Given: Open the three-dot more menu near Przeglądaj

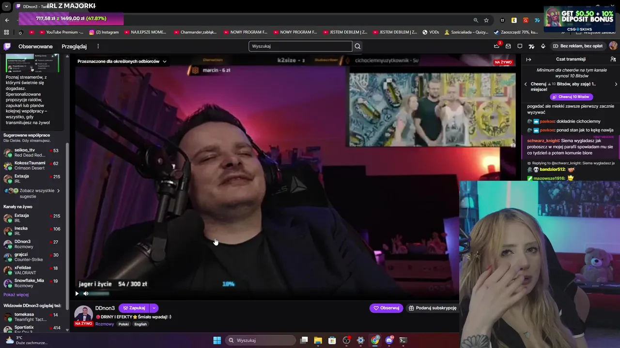Looking at the screenshot, I should pyautogui.click(x=98, y=46).
